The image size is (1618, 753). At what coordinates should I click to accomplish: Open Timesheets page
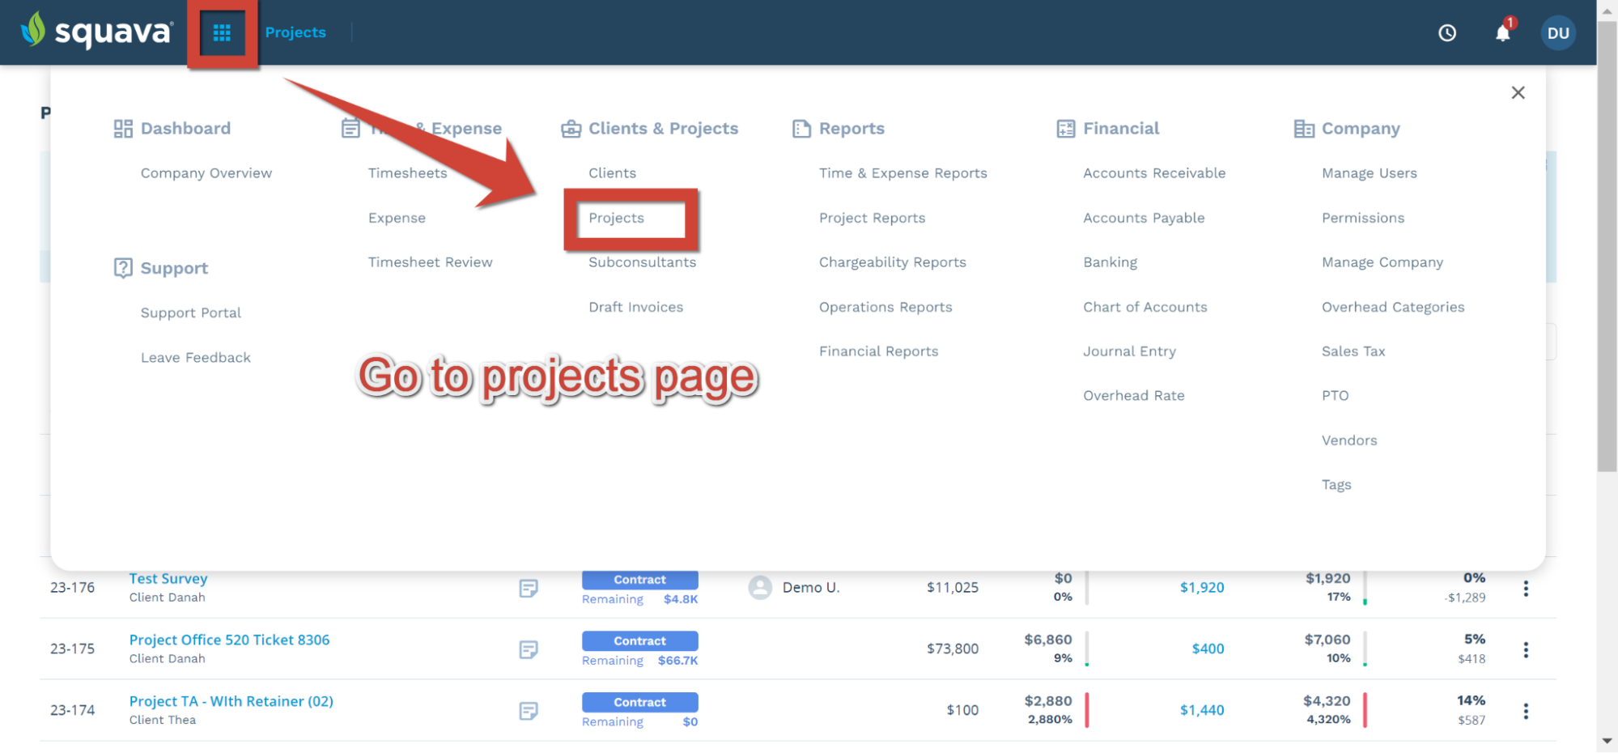tap(407, 173)
